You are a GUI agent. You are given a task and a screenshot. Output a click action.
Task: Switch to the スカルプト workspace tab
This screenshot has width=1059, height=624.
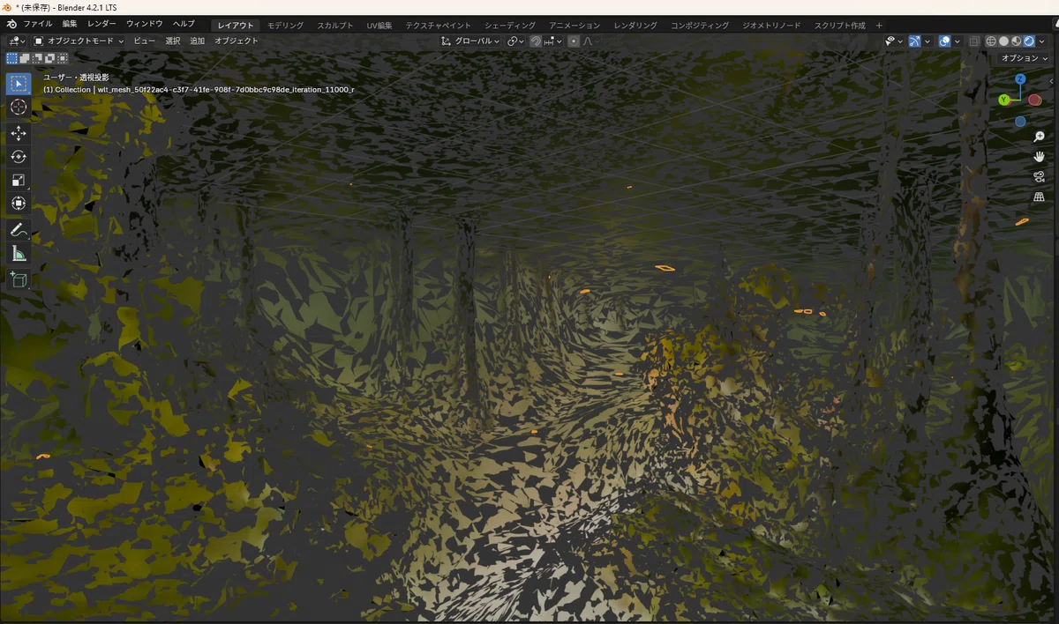(x=335, y=26)
